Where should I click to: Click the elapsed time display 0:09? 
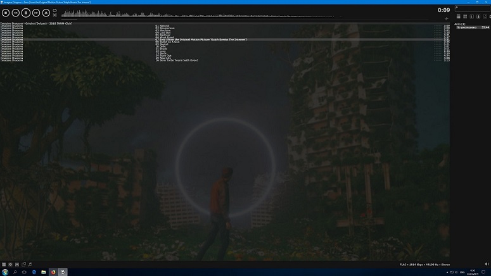443,10
